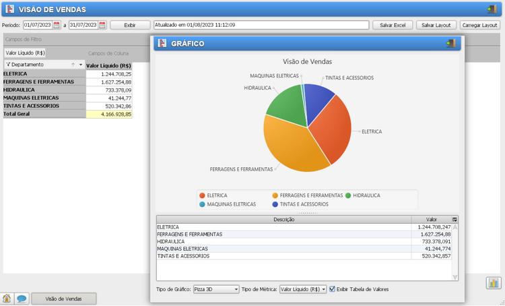
Task: Click the exit icon of Visão de Vendas
Action: (491, 9)
